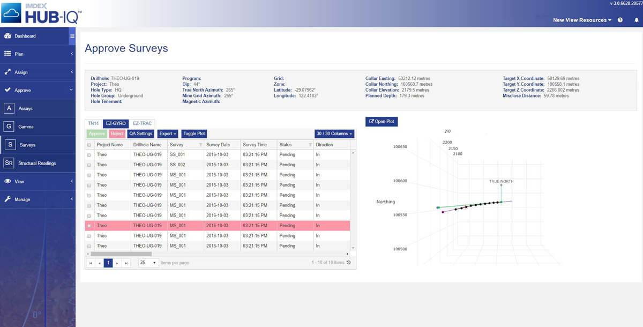Check the box for the SS_002 survey row

coord(89,165)
